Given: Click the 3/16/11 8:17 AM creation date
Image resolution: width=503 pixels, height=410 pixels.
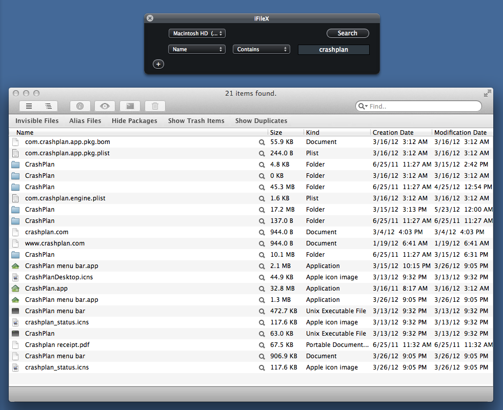Looking at the screenshot, I should [x=400, y=288].
